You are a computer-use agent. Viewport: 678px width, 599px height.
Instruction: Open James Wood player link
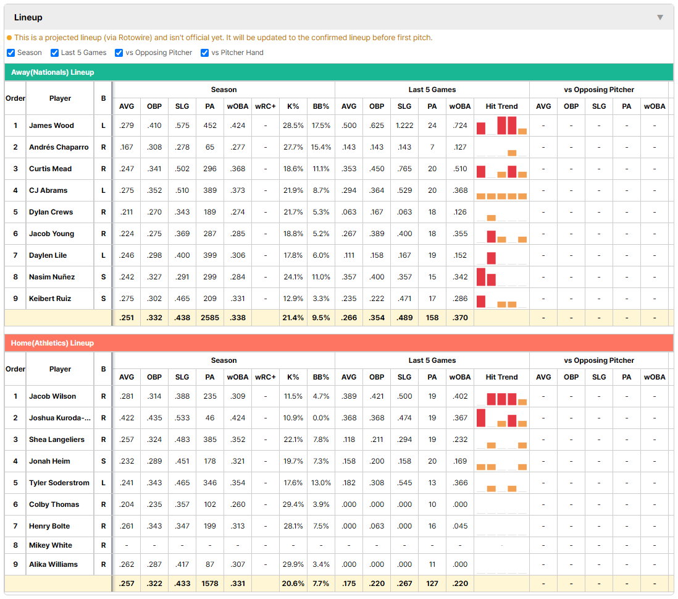tap(51, 125)
